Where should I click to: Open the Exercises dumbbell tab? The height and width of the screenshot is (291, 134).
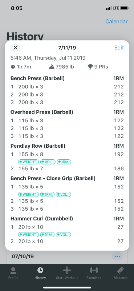click(x=94, y=270)
